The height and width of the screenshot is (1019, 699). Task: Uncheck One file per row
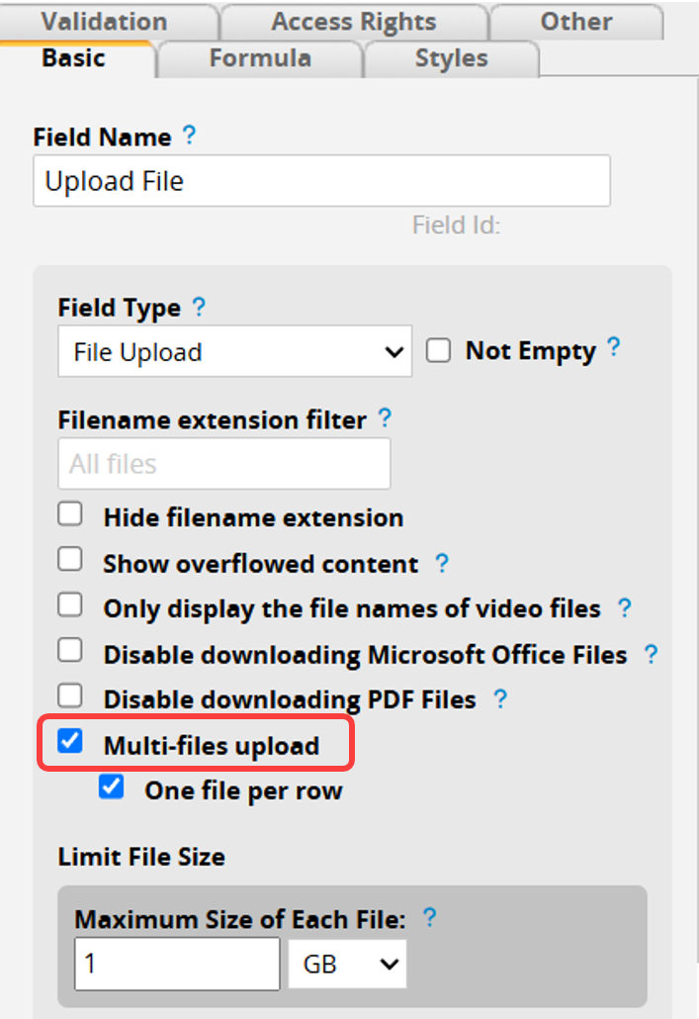pos(112,787)
